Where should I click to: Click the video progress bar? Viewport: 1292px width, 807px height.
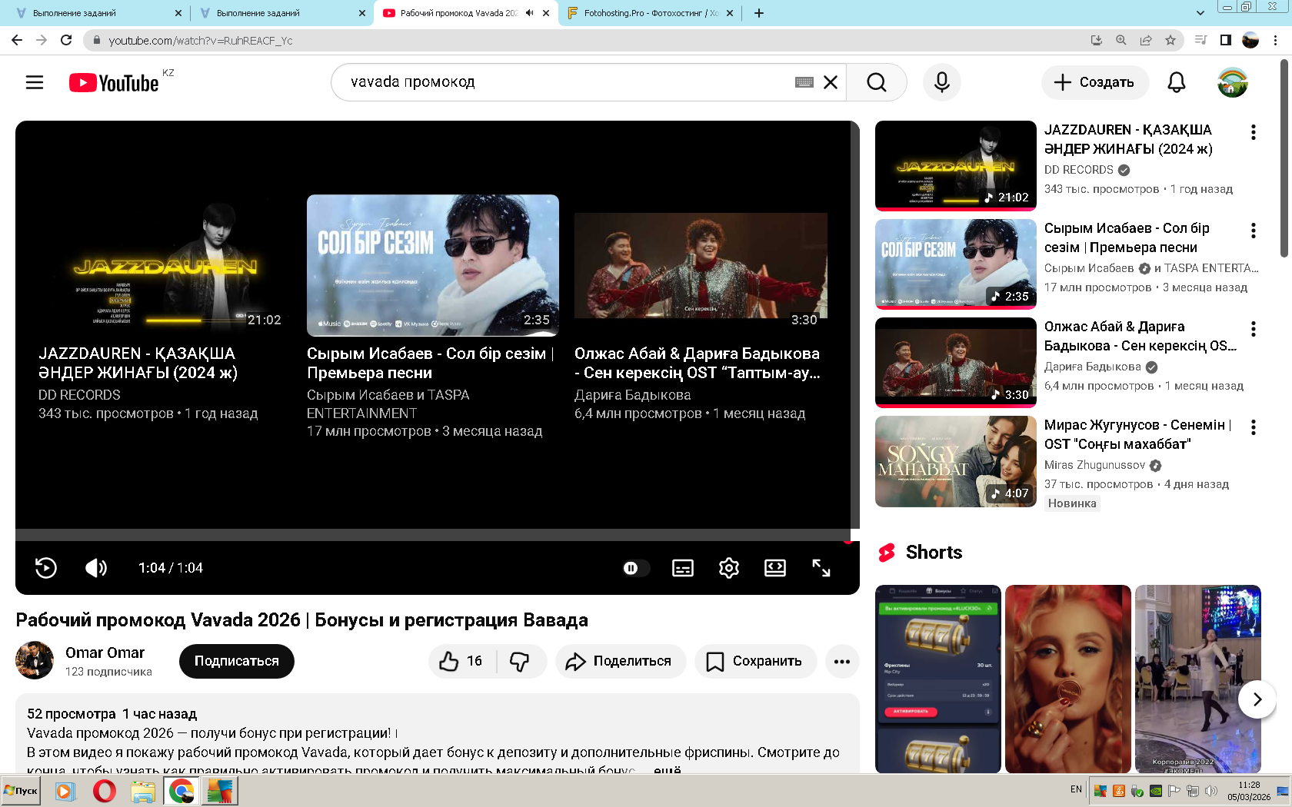[431, 535]
